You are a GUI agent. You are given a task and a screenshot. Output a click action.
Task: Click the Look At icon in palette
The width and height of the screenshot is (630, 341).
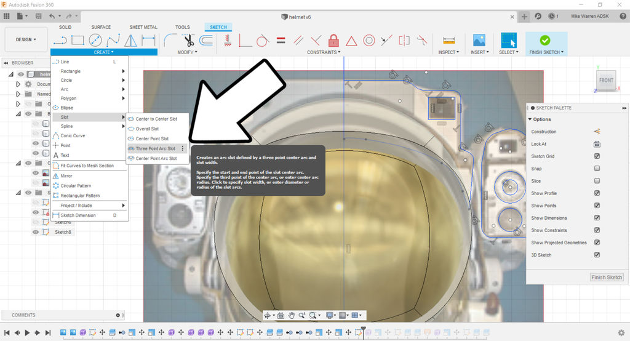597,144
